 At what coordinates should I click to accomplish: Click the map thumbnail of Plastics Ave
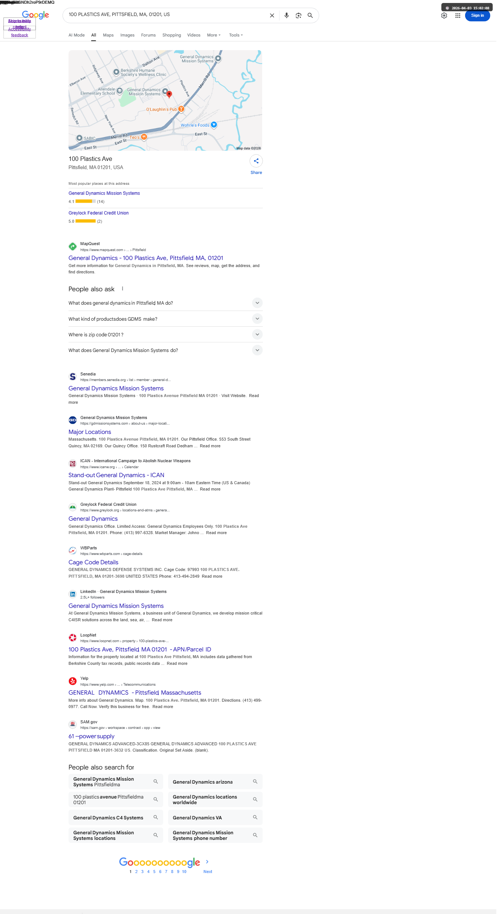(x=165, y=101)
